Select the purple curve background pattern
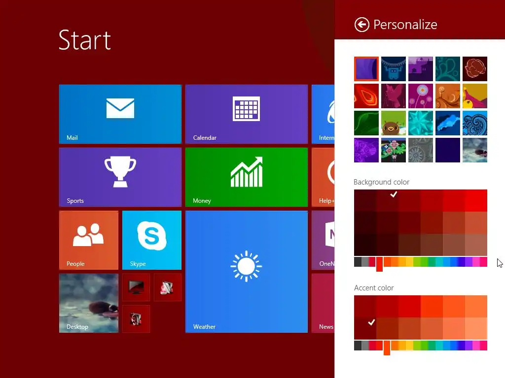The height and width of the screenshot is (378, 505). pos(366,69)
